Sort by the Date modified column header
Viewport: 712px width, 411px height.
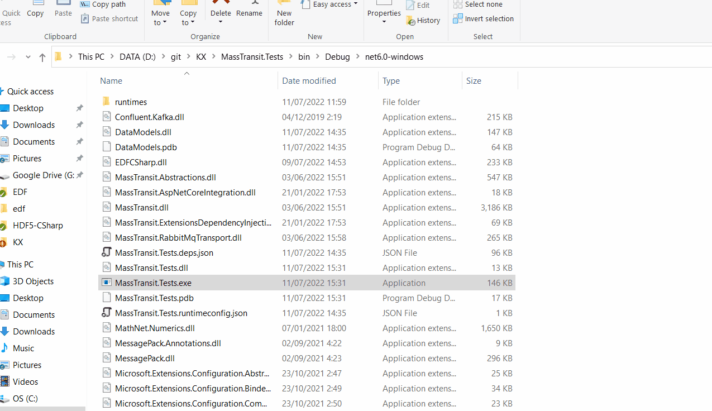pyautogui.click(x=309, y=81)
